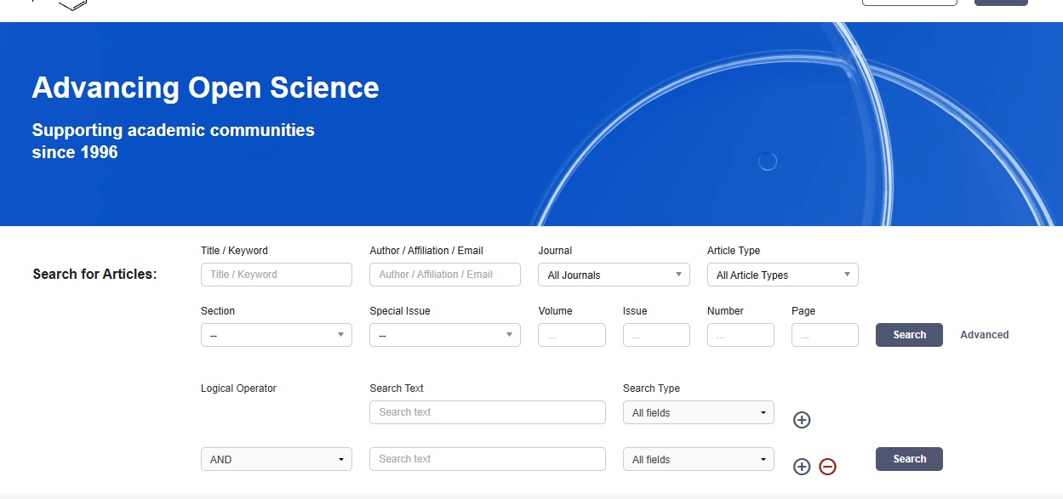Viewport: 1063px width, 499px height.
Task: Click the 'Search Type' column label
Action: (x=651, y=388)
